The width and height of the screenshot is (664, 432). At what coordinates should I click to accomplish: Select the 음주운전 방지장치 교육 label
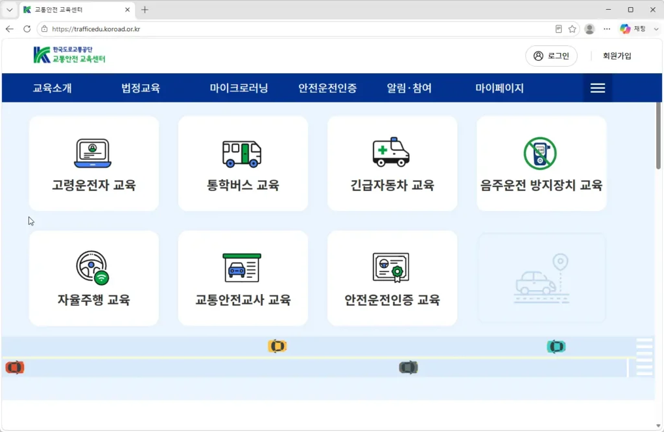(x=541, y=185)
